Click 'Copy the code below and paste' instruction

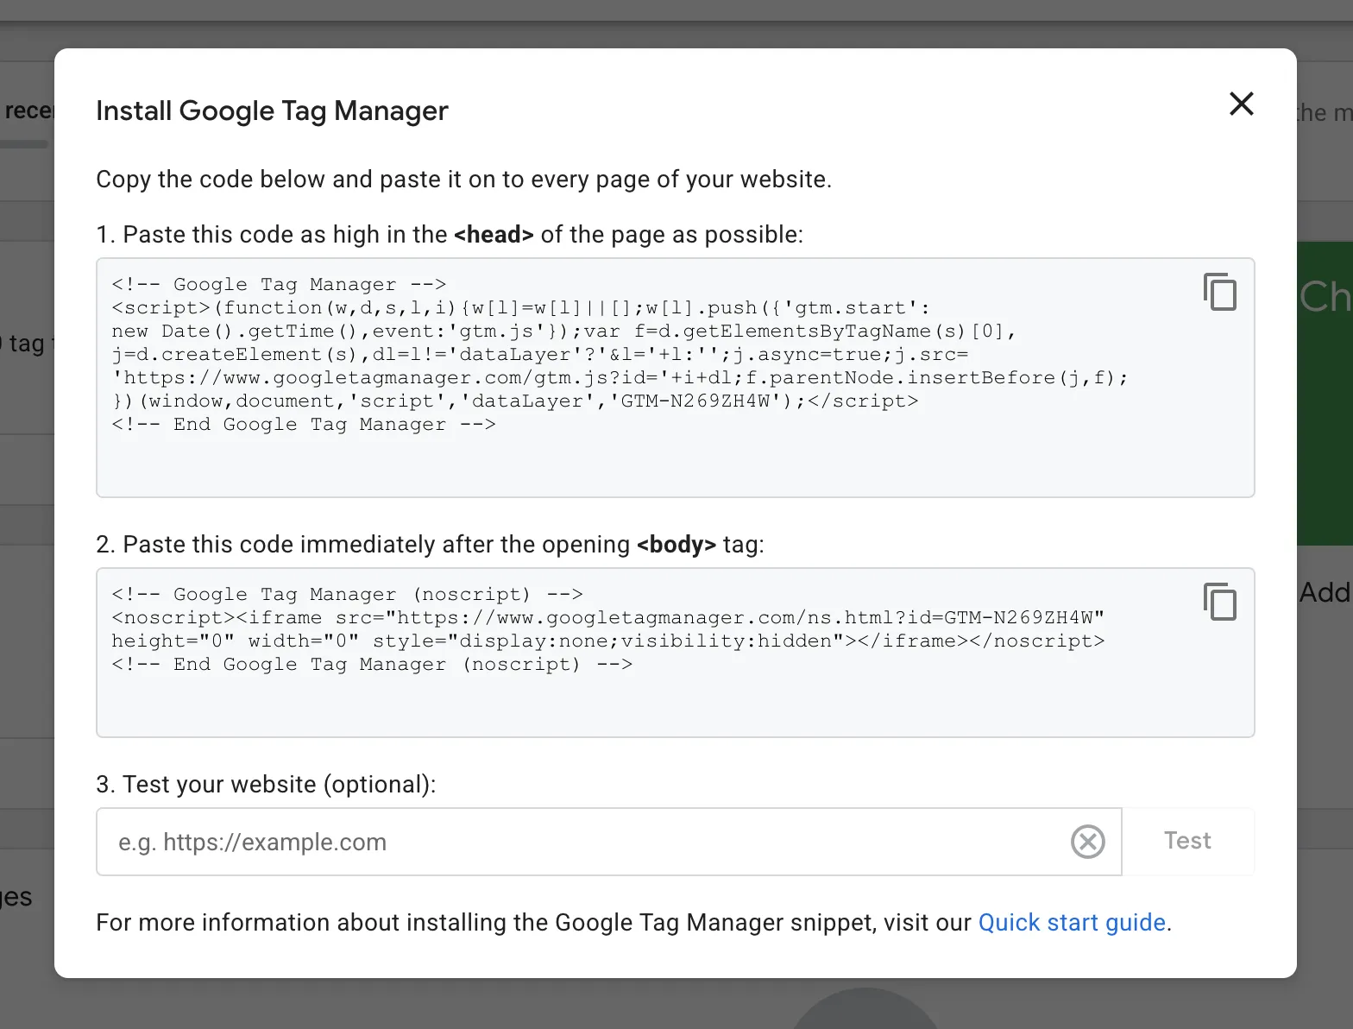click(463, 180)
